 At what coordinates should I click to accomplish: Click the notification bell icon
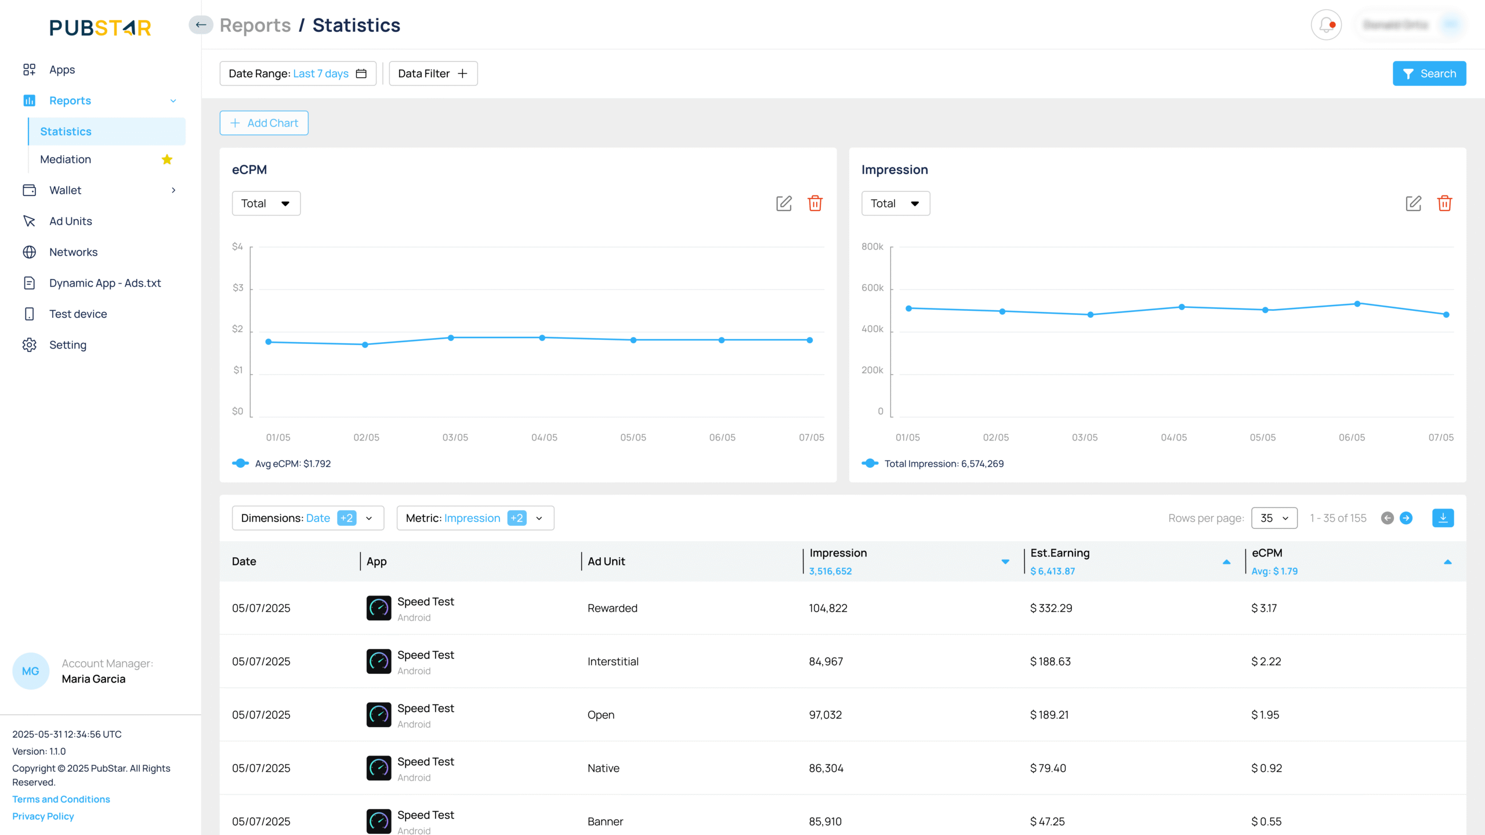[x=1326, y=25]
